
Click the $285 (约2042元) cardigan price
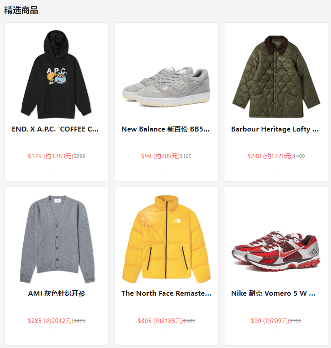click(51, 321)
